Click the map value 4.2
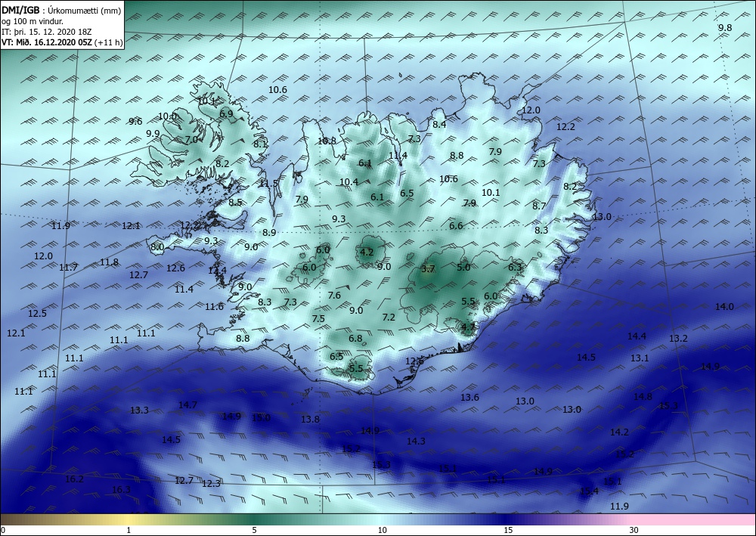The width and height of the screenshot is (756, 536). (x=367, y=252)
